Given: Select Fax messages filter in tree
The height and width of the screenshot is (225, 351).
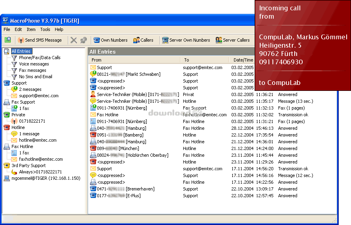Looking at the screenshot, I should [x=33, y=70].
